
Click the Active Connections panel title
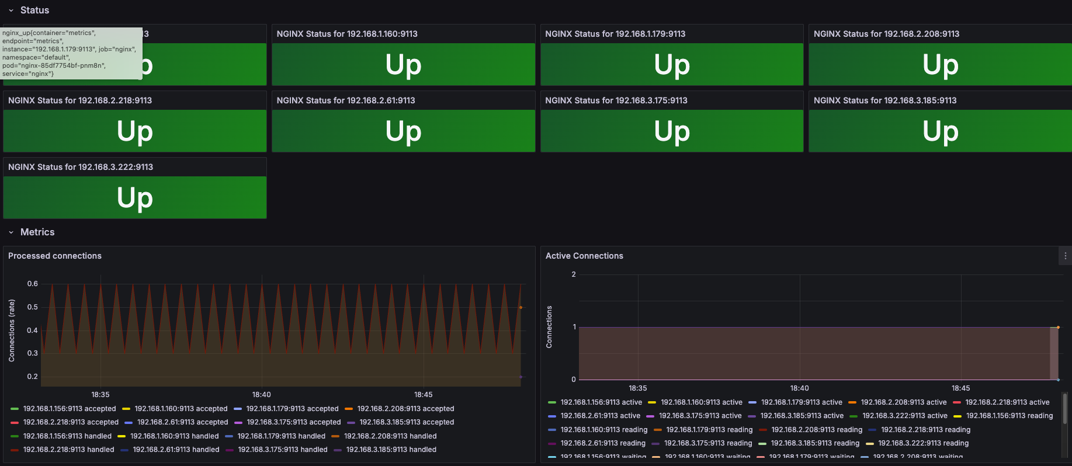(x=584, y=256)
